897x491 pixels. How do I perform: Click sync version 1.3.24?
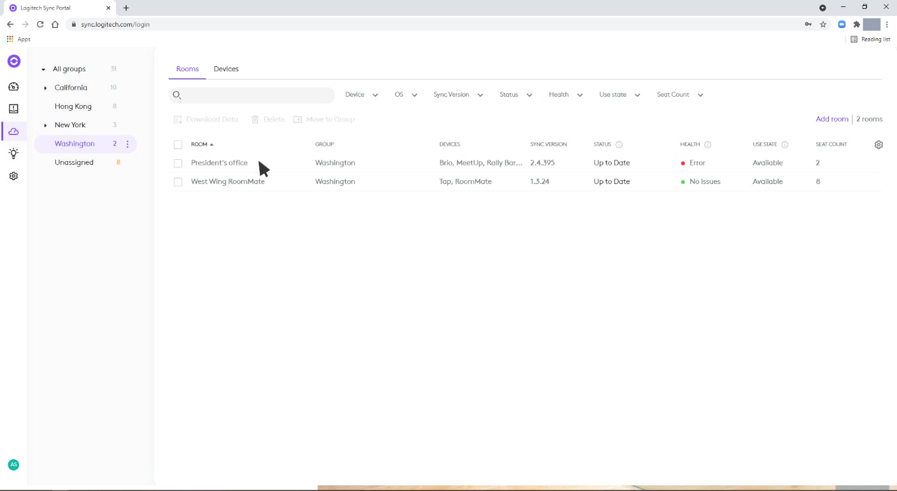pos(540,181)
